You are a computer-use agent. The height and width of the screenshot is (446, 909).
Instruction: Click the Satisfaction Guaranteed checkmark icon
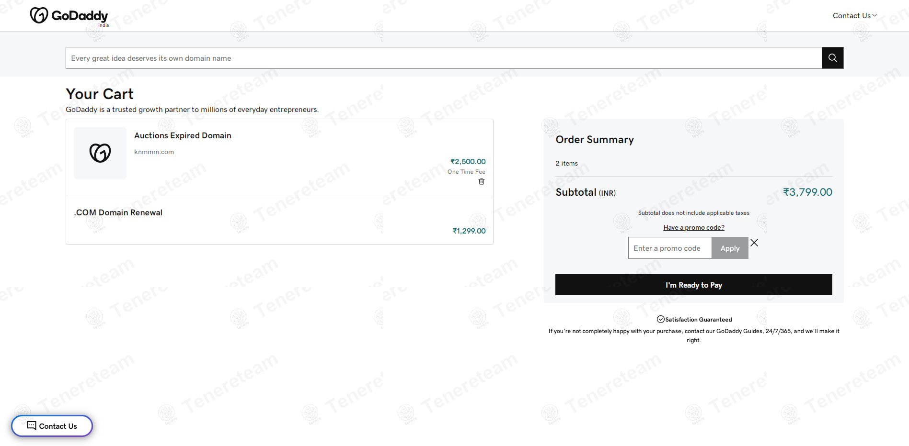[x=660, y=319]
